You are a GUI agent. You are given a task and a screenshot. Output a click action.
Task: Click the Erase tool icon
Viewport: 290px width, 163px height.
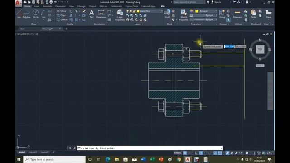[x=84, y=11]
